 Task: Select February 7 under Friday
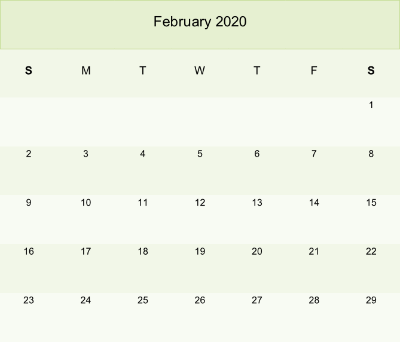point(314,154)
